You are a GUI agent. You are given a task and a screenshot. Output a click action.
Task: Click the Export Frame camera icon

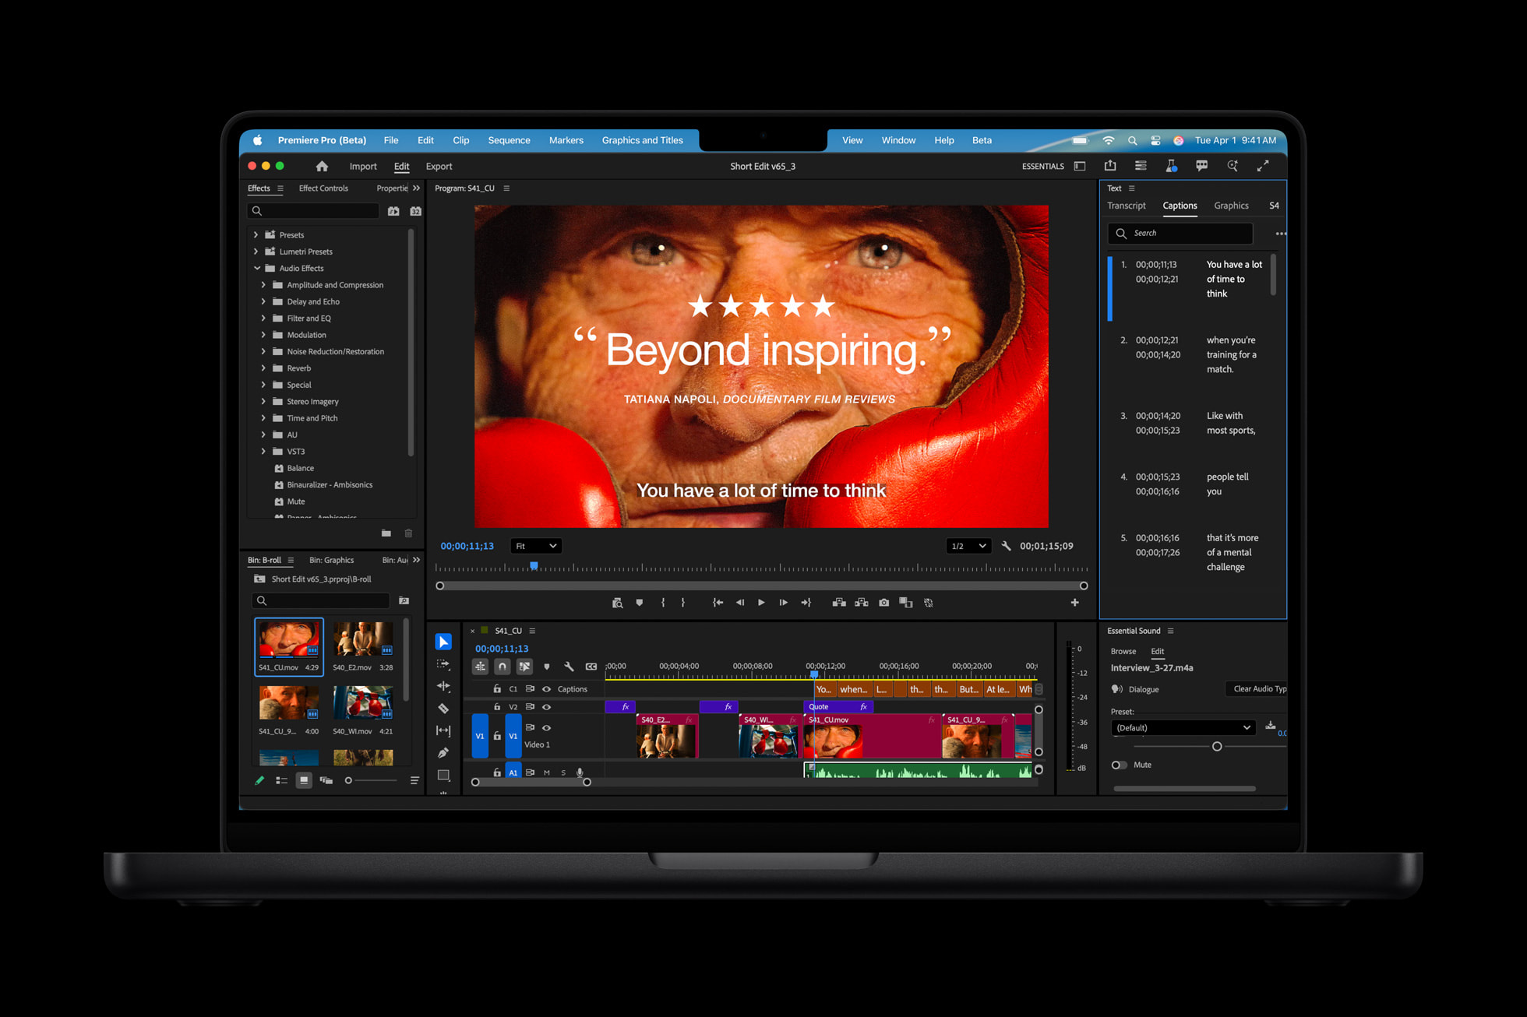click(x=884, y=603)
